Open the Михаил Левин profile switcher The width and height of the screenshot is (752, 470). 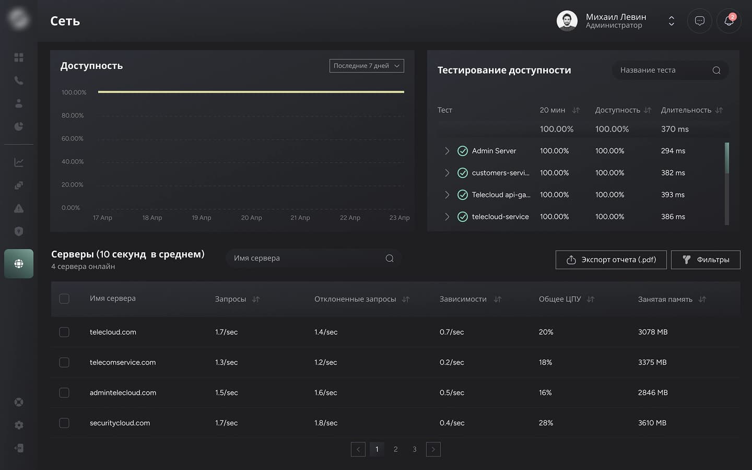[671, 21]
